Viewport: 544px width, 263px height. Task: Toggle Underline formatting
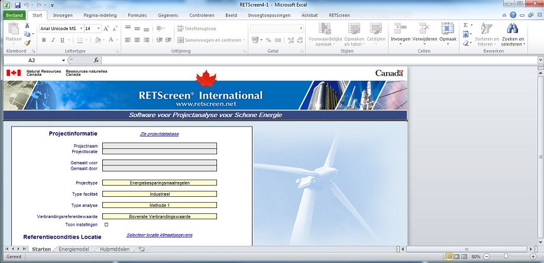[63, 40]
